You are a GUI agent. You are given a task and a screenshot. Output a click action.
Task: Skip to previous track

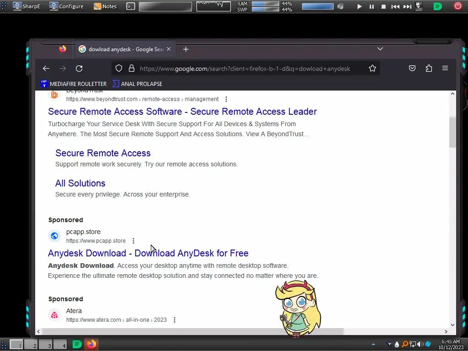[x=395, y=6]
